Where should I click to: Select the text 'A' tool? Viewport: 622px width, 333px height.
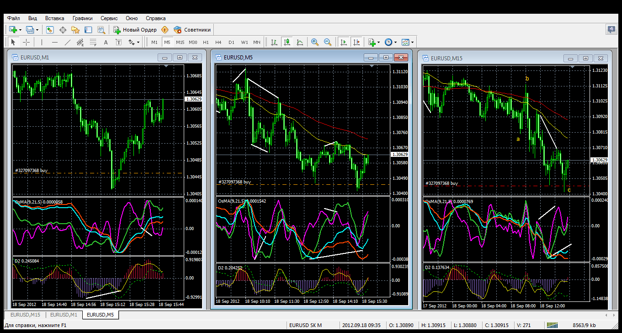point(106,42)
